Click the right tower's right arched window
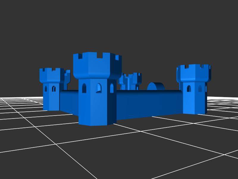 200,88
